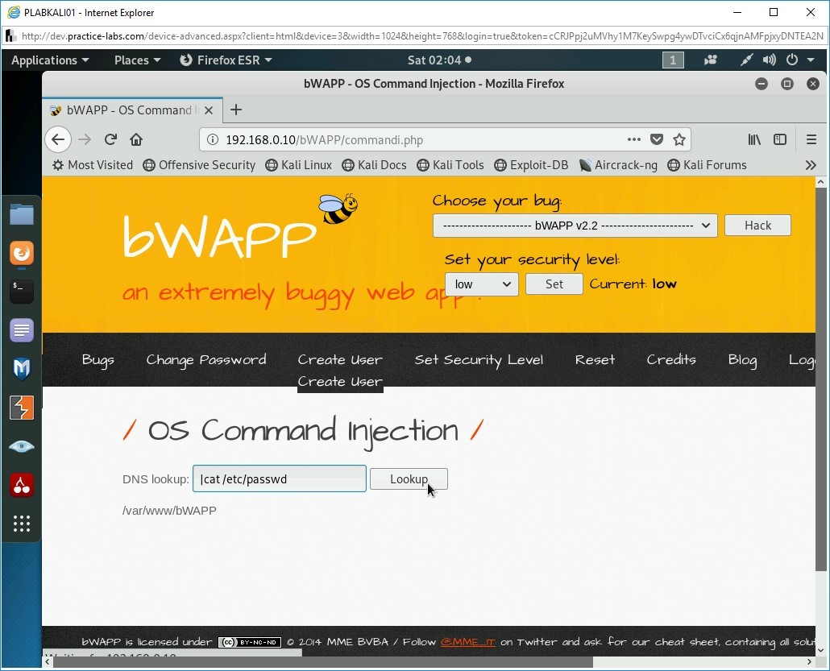The width and height of the screenshot is (830, 671).
Task: Toggle tracking protection via the shield icon
Action: (x=657, y=139)
